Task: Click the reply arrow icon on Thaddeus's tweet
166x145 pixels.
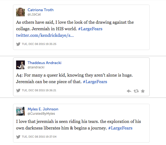Action: coord(129,91)
